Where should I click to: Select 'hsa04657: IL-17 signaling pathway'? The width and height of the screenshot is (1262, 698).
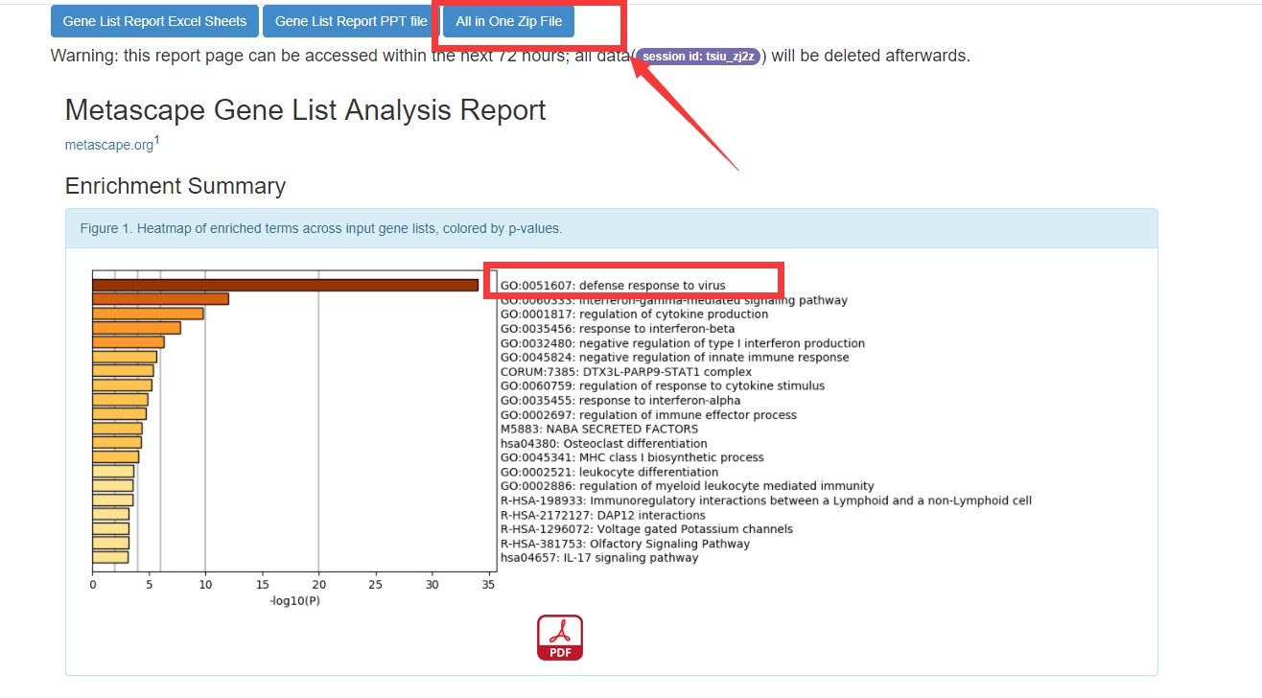599,558
